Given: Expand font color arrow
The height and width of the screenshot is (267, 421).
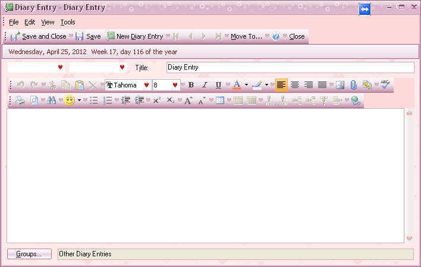Looking at the screenshot, I should coord(246,85).
